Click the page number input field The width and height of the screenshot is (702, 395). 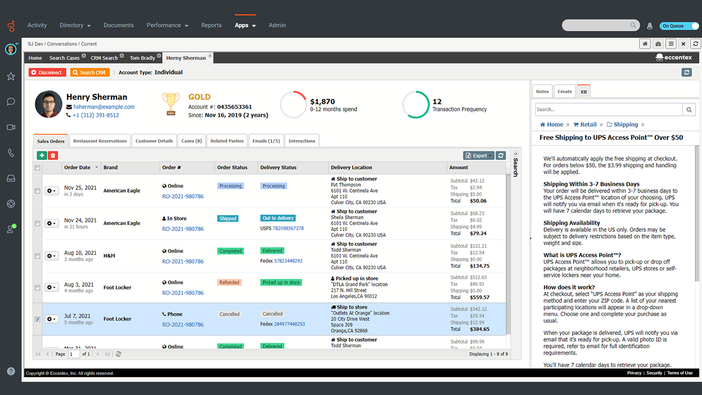[x=73, y=354]
